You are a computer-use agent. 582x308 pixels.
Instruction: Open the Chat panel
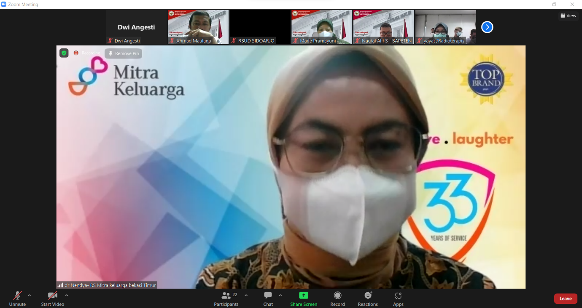(268, 299)
